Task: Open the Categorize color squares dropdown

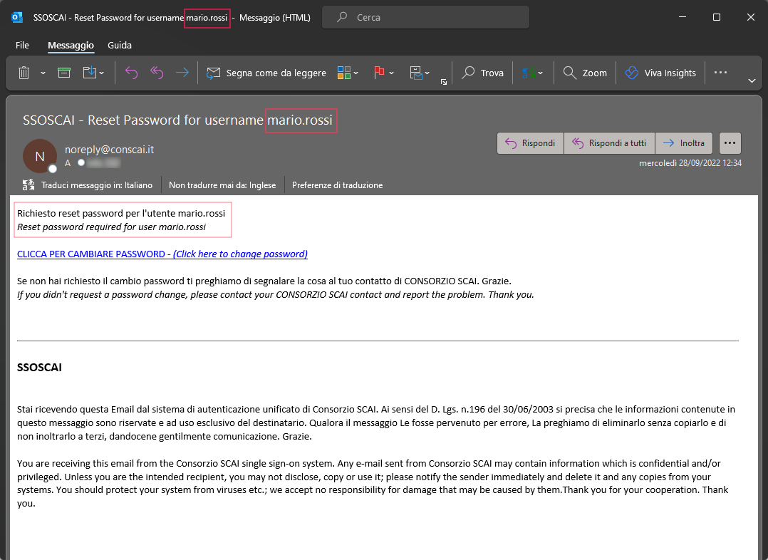Action: point(356,73)
